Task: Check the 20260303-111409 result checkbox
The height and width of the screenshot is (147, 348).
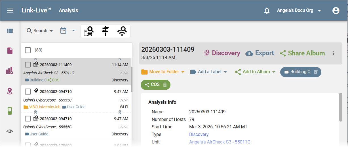Action: pyautogui.click(x=28, y=65)
